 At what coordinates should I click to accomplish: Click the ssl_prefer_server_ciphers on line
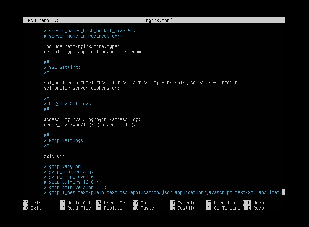click(x=82, y=88)
